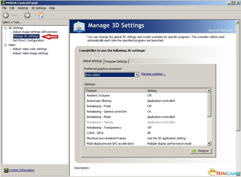Screen dimensions: 241x177
Task: Click the settings list scroll down arrow
Action: 209,143
